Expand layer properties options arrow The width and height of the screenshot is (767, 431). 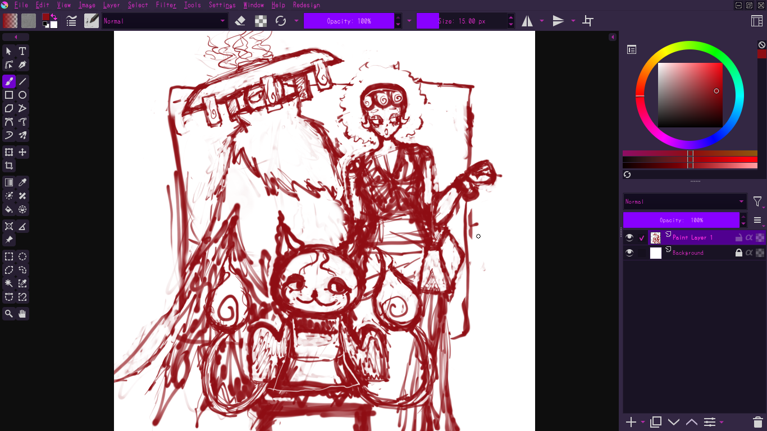722,422
